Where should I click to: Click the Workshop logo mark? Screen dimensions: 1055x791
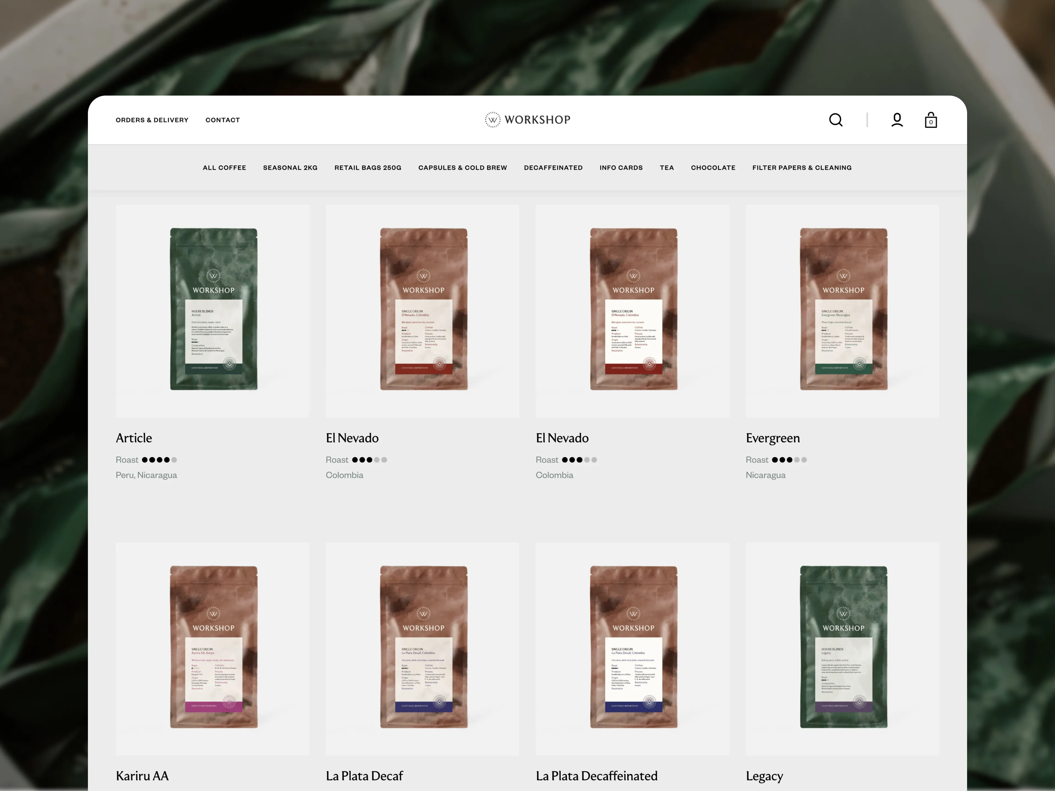[492, 120]
